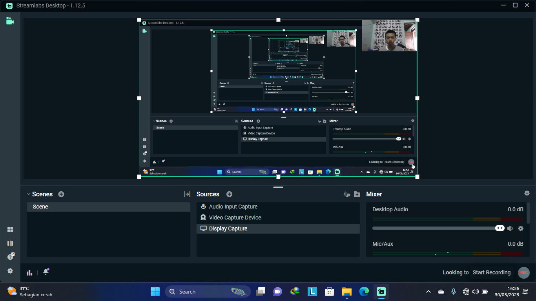Click the red REC button

(x=524, y=272)
